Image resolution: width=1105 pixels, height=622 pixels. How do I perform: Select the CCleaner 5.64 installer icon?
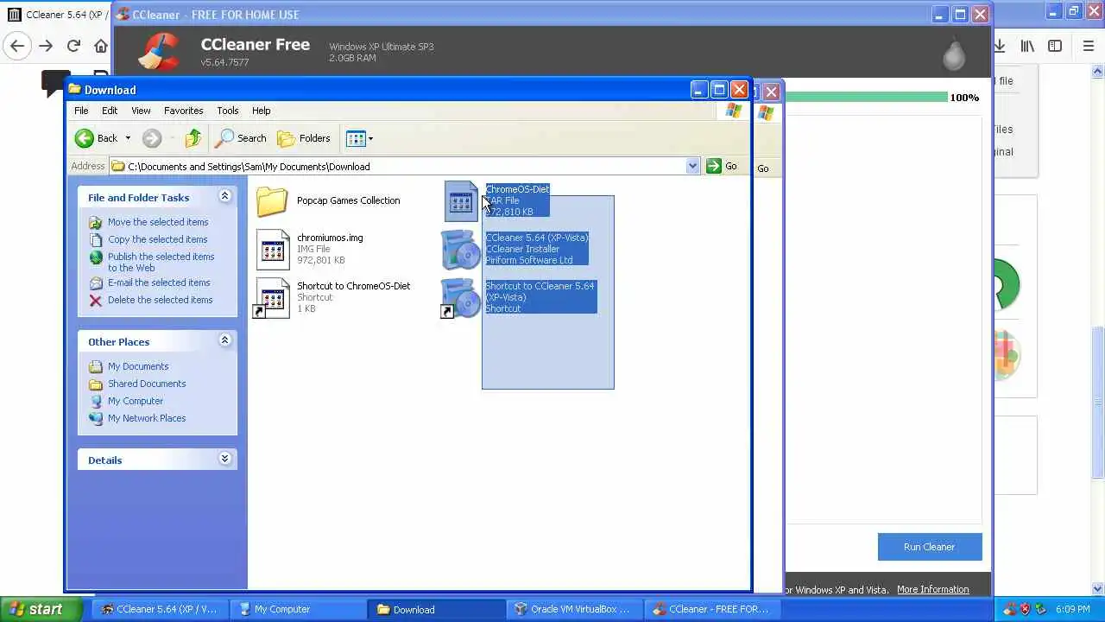pos(460,250)
